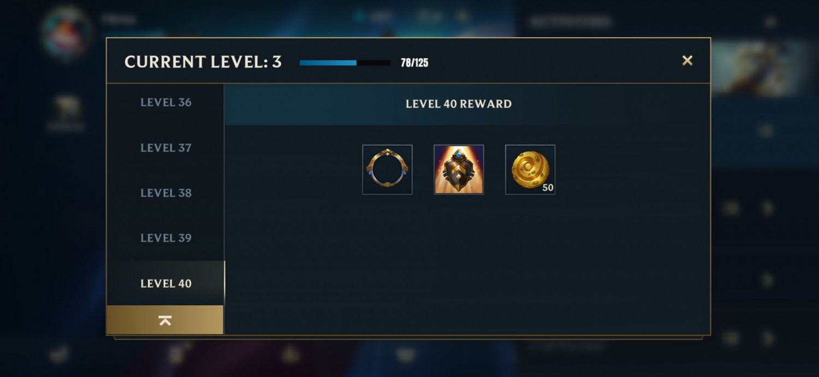The width and height of the screenshot is (819, 377).
Task: Click the blue XP progress bar
Action: point(345,63)
